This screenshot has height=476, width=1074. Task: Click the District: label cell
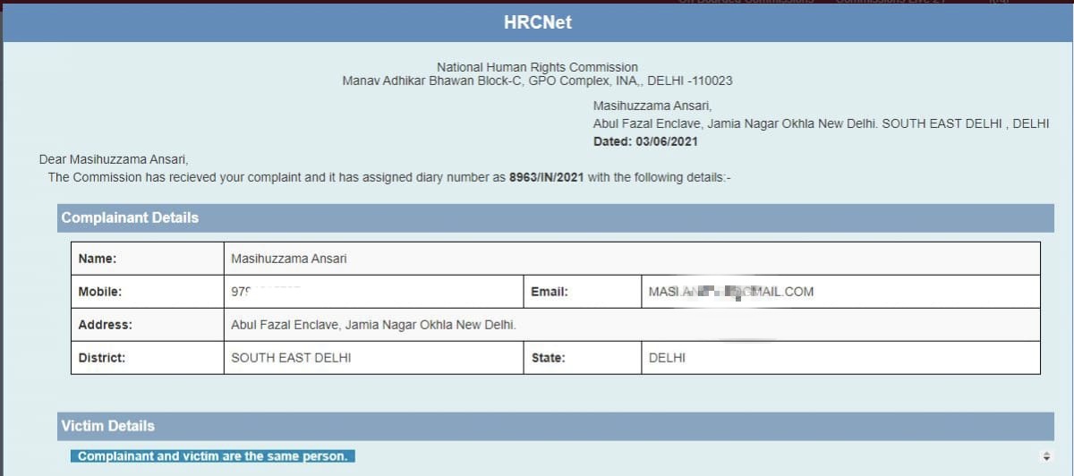coord(147,358)
